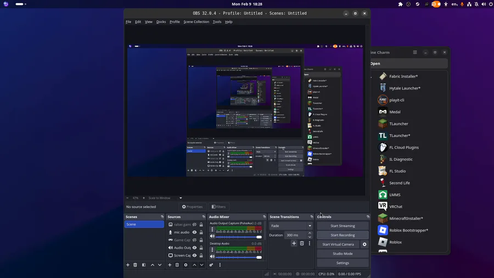Image resolution: width=494 pixels, height=278 pixels.
Task: Open scene filters icon in Scenes panel
Action: point(144,265)
